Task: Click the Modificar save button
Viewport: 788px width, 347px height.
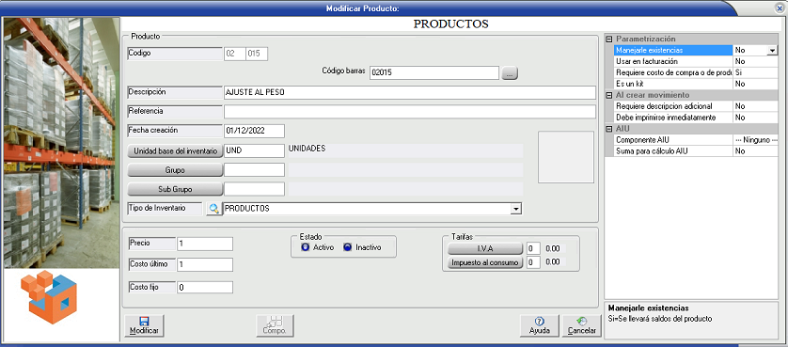Action: [x=144, y=326]
